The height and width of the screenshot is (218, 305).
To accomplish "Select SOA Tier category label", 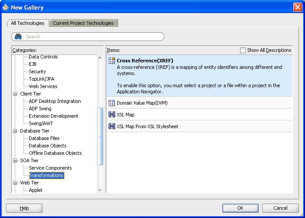I will [x=29, y=160].
